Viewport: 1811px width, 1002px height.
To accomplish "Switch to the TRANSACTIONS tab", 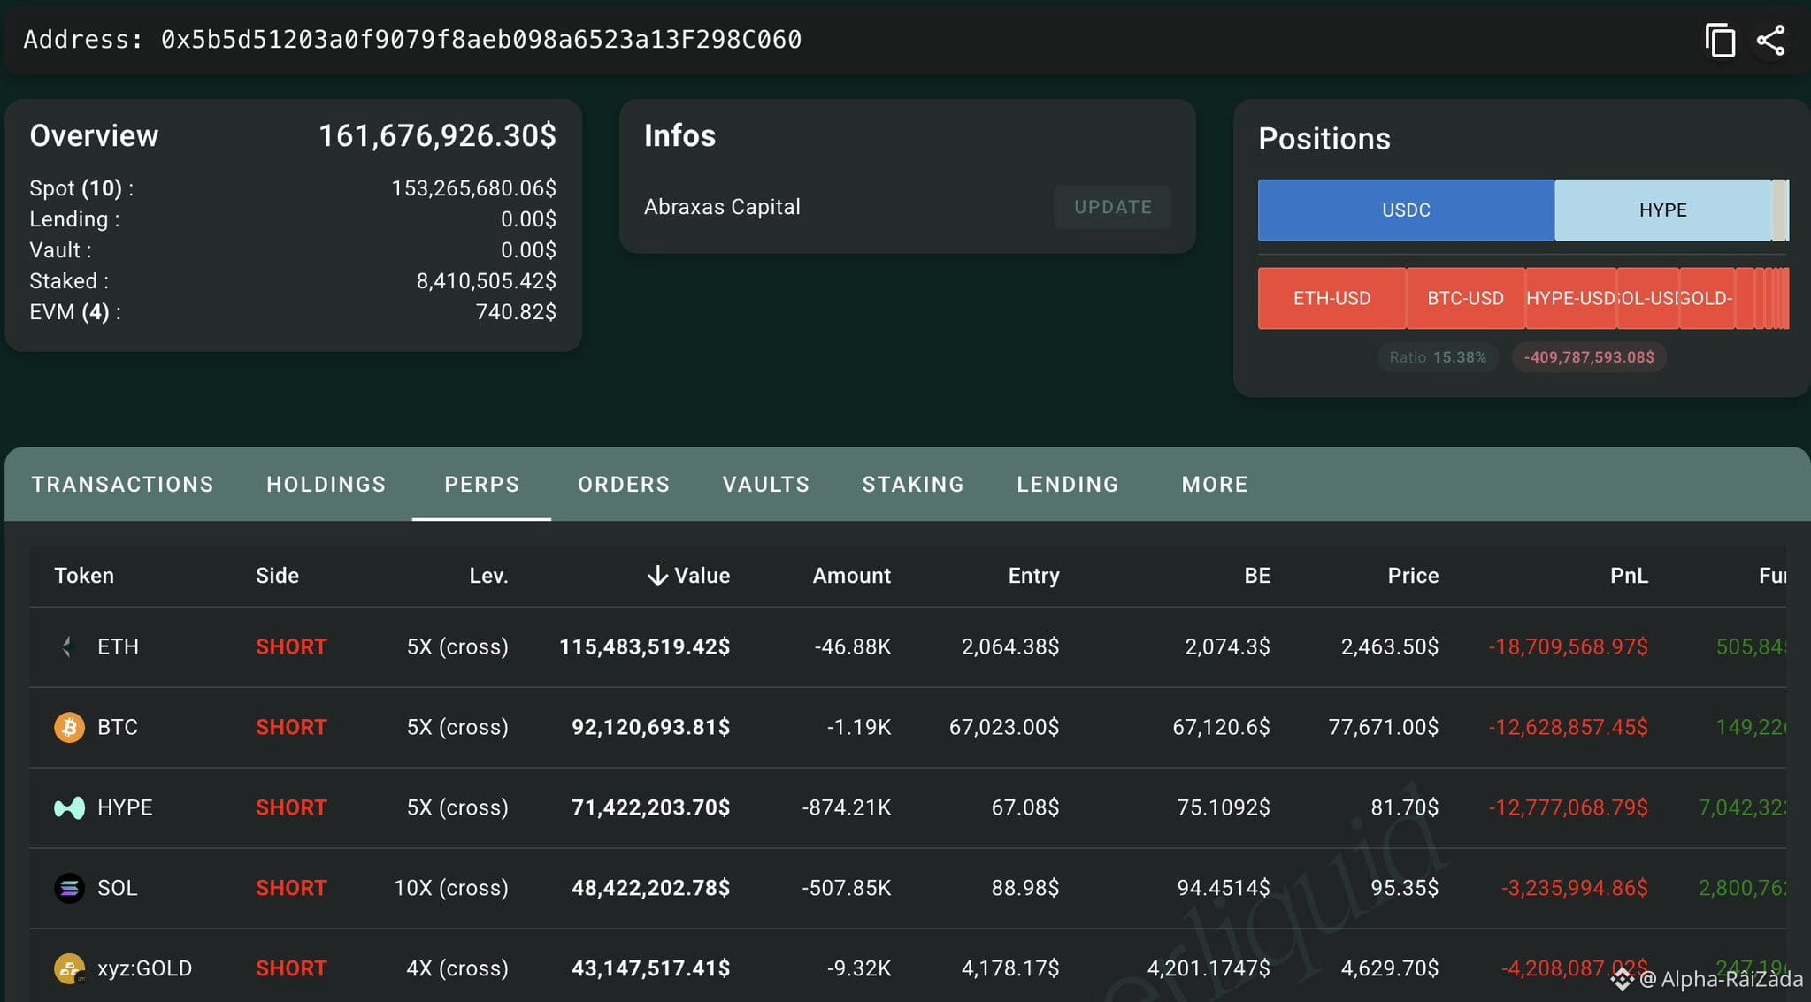I will pyautogui.click(x=123, y=485).
